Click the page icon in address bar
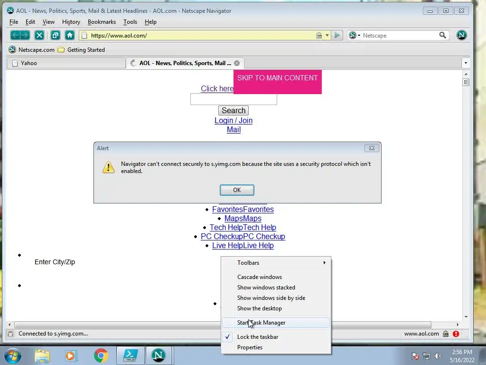 click(x=84, y=35)
